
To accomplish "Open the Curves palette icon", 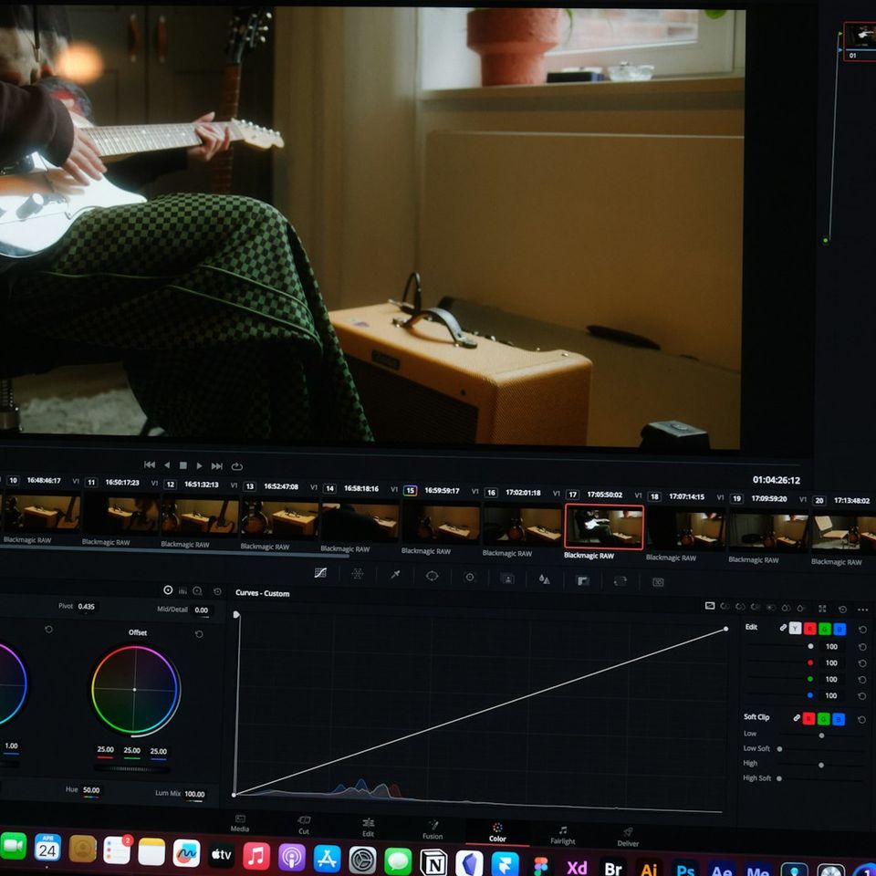I will point(320,573).
